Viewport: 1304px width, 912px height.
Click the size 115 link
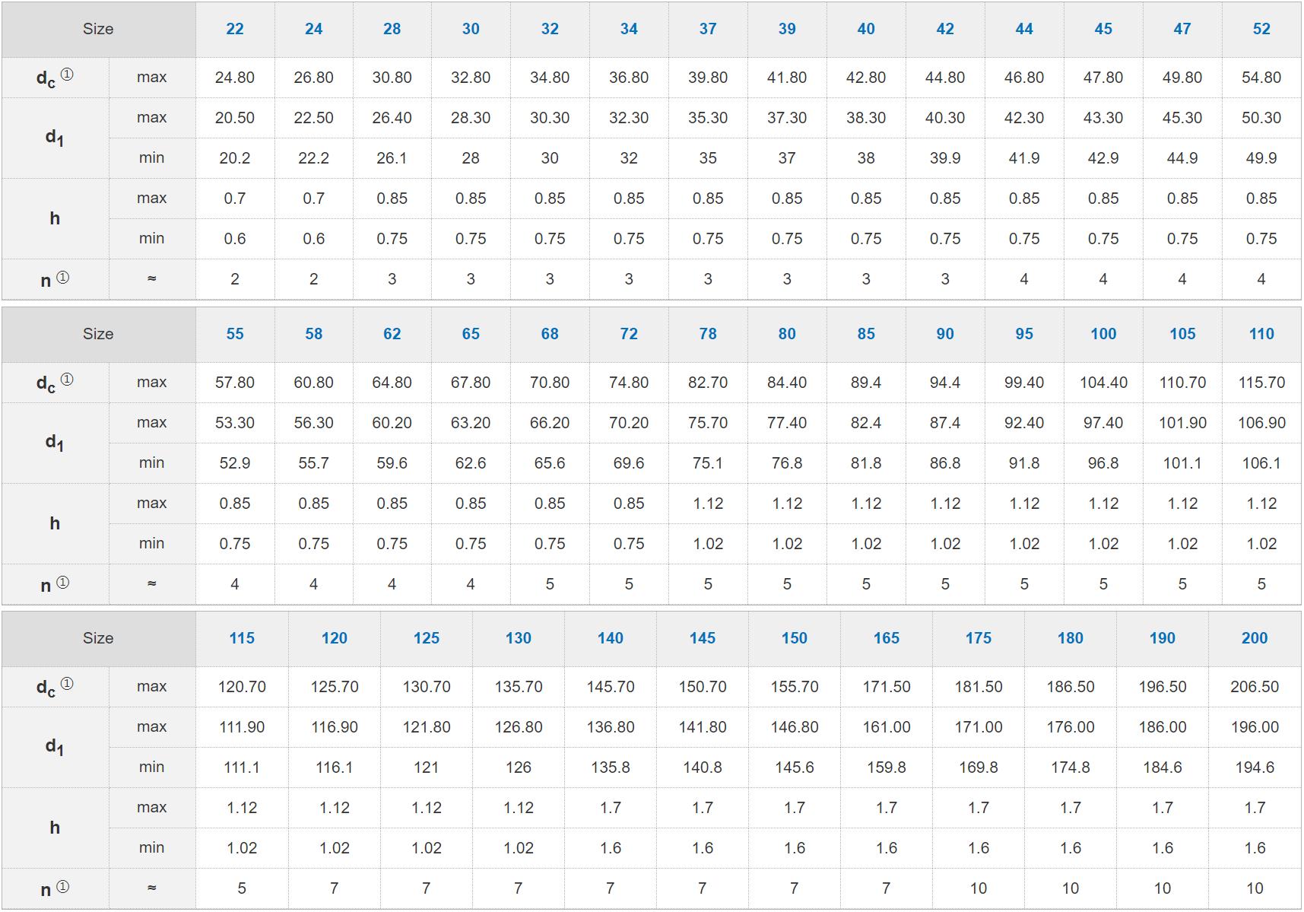tap(242, 638)
